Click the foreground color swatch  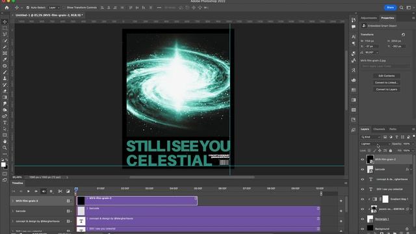[3, 164]
